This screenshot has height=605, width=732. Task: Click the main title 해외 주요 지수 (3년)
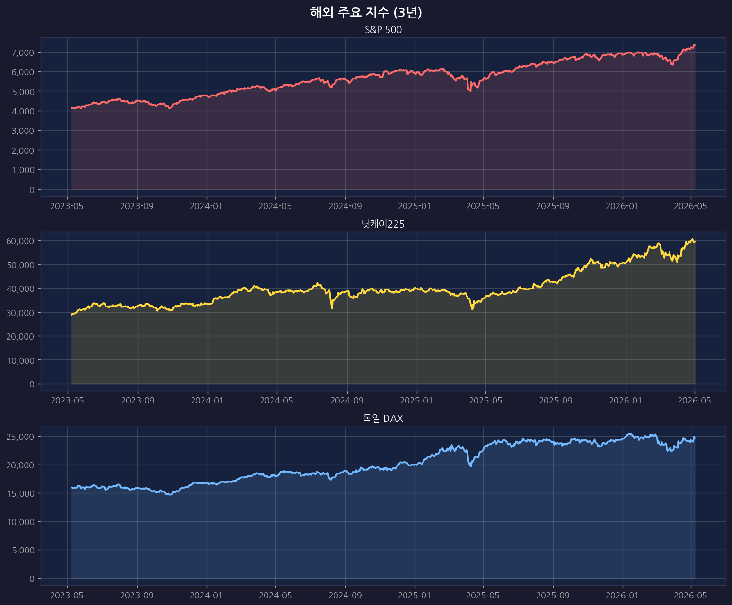[x=366, y=12]
